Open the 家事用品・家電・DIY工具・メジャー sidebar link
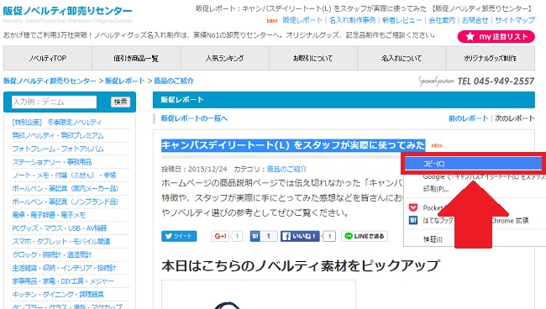This screenshot has height=309, width=546. click(63, 280)
